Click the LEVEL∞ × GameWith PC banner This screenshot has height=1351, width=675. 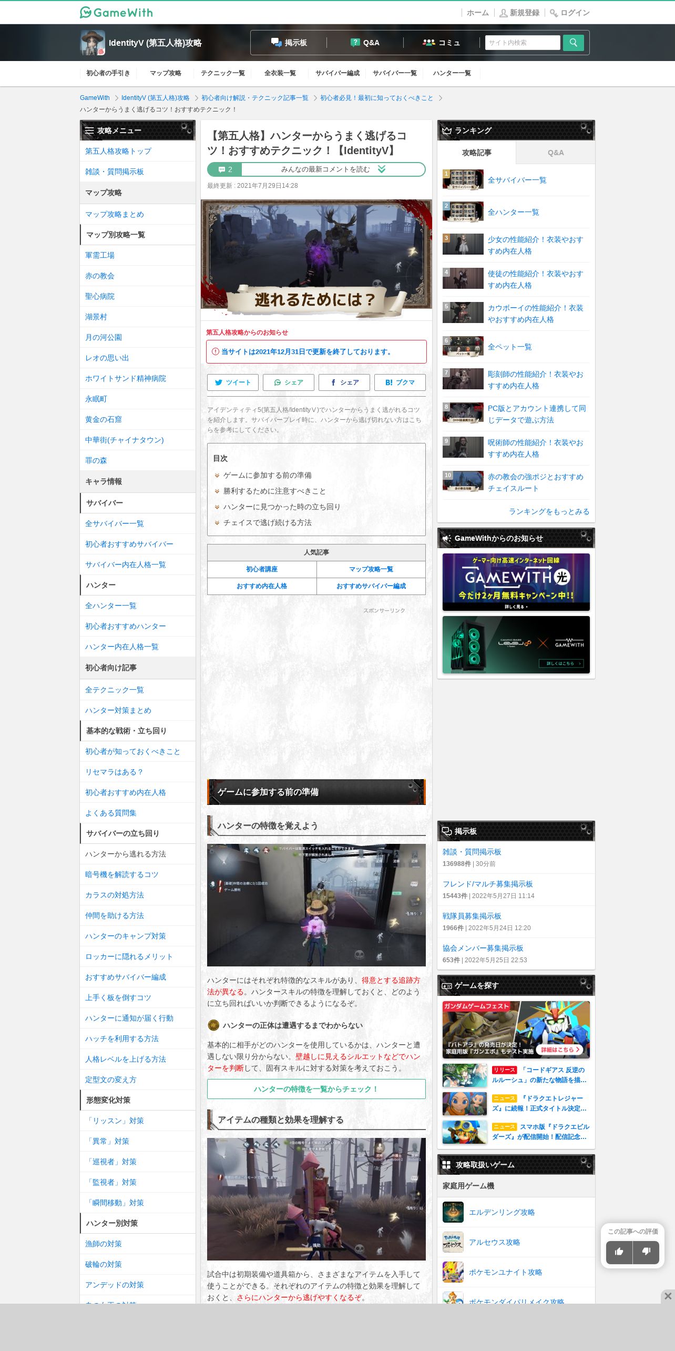coord(516,644)
